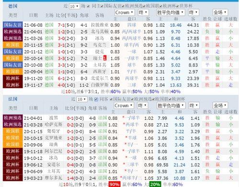This screenshot has width=239, height=187.
Task: Click home odds 69.58 on 安道尔 row
Action: coord(162,165)
